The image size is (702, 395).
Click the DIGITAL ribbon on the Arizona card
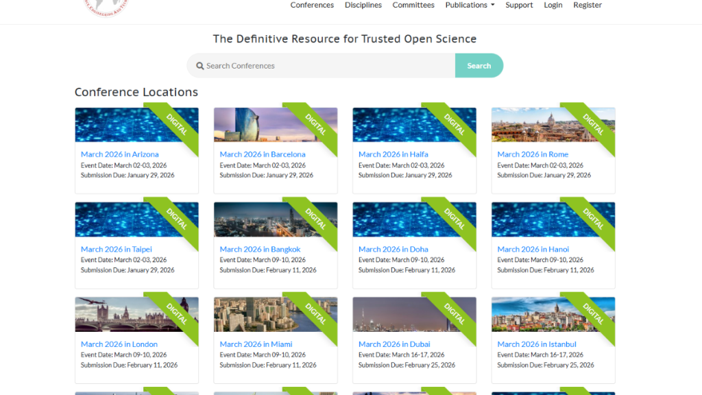178,125
